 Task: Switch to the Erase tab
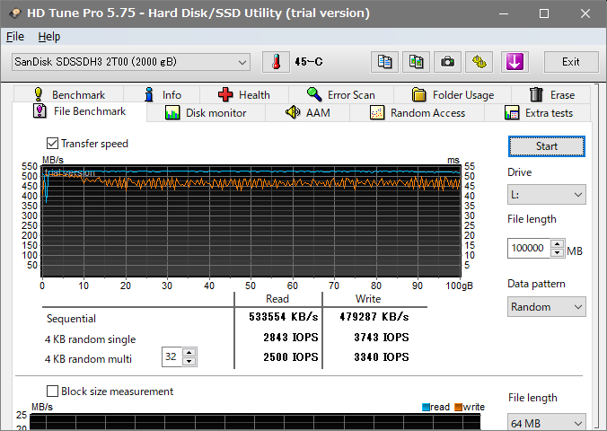551,94
